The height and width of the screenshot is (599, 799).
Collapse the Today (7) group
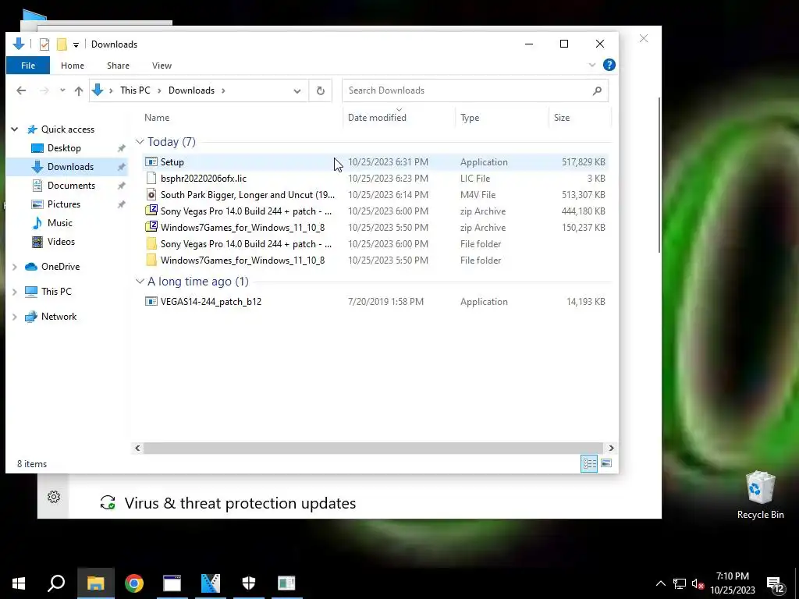[x=140, y=142]
